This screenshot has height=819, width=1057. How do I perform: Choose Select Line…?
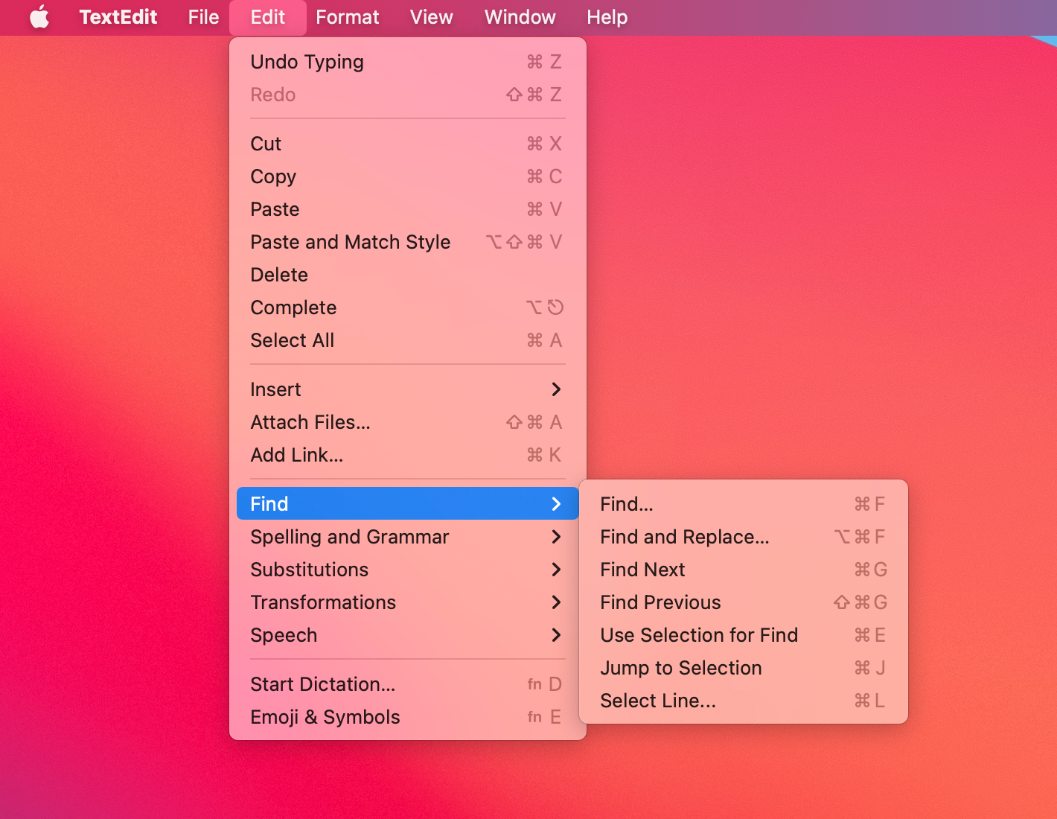[x=744, y=701]
